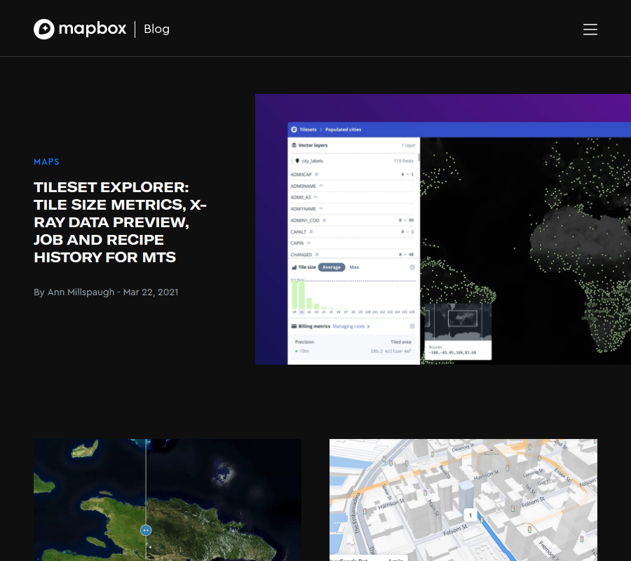This screenshot has width=631, height=561.
Task: Click the author name Ann Millspaugh
Action: pos(81,292)
